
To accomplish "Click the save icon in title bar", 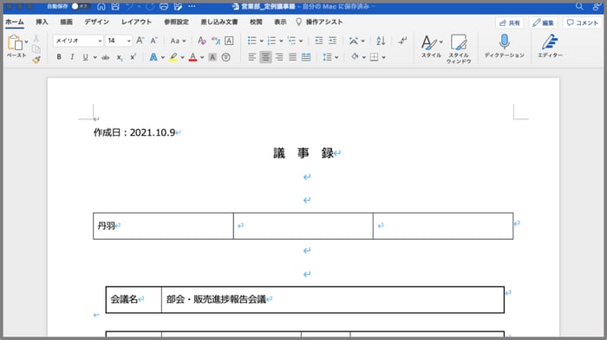I will pos(115,7).
